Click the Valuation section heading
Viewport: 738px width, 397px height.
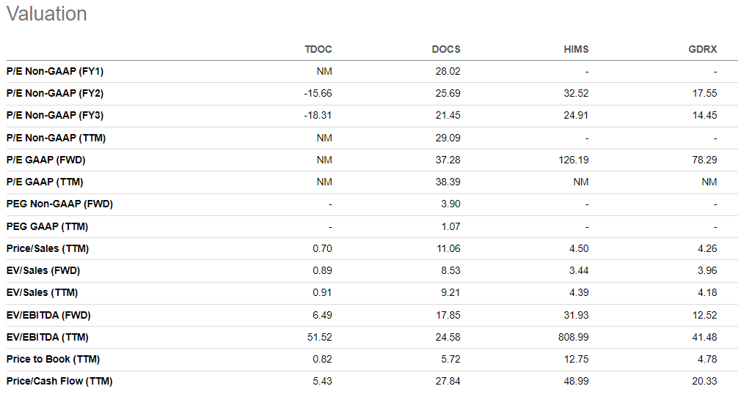tap(47, 14)
